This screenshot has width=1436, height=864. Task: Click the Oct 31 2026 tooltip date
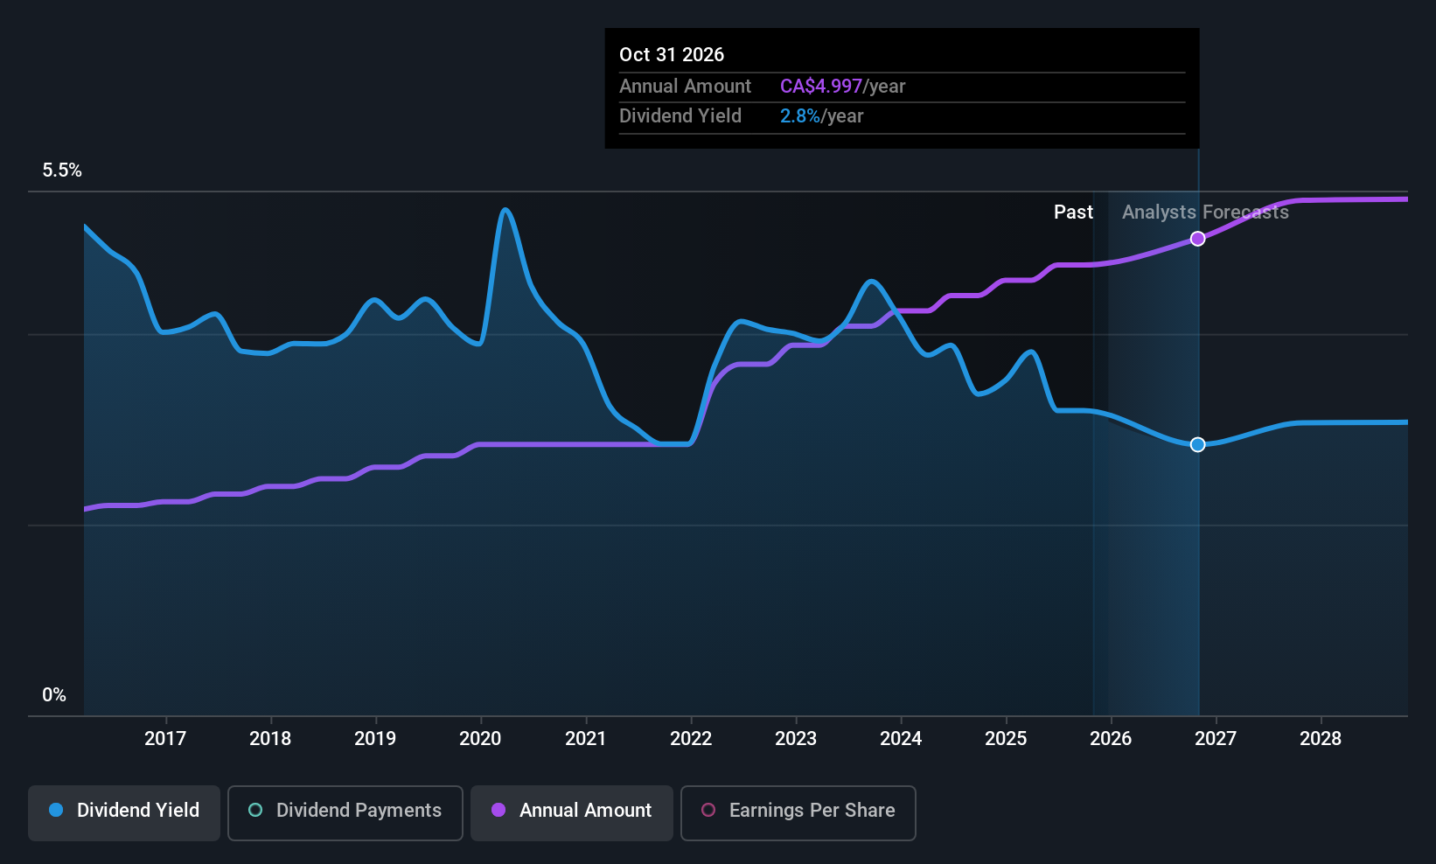pyautogui.click(x=672, y=55)
